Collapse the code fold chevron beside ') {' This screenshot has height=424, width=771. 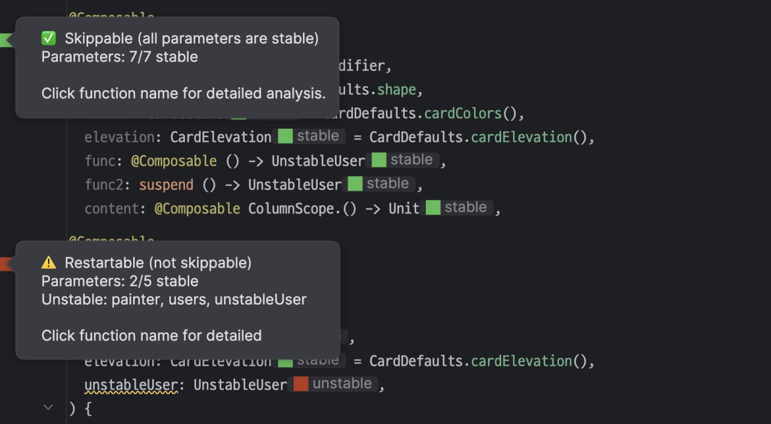click(x=48, y=408)
